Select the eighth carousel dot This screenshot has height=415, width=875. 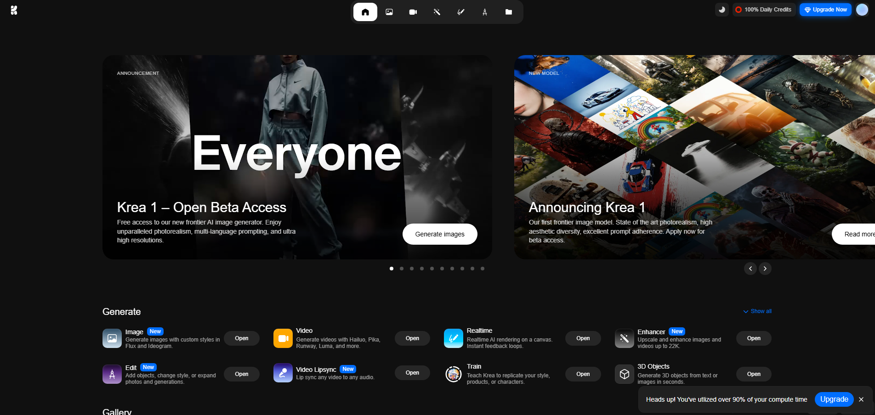(462, 269)
